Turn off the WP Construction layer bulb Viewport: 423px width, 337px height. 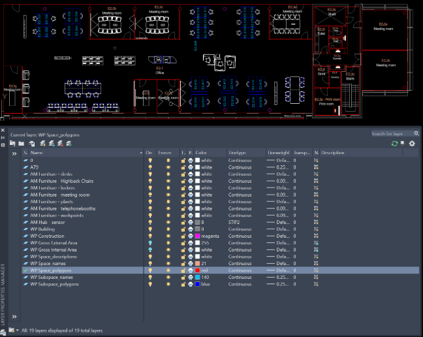[x=150, y=236]
